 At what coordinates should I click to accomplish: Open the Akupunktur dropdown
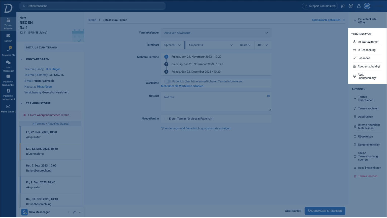[211, 45]
